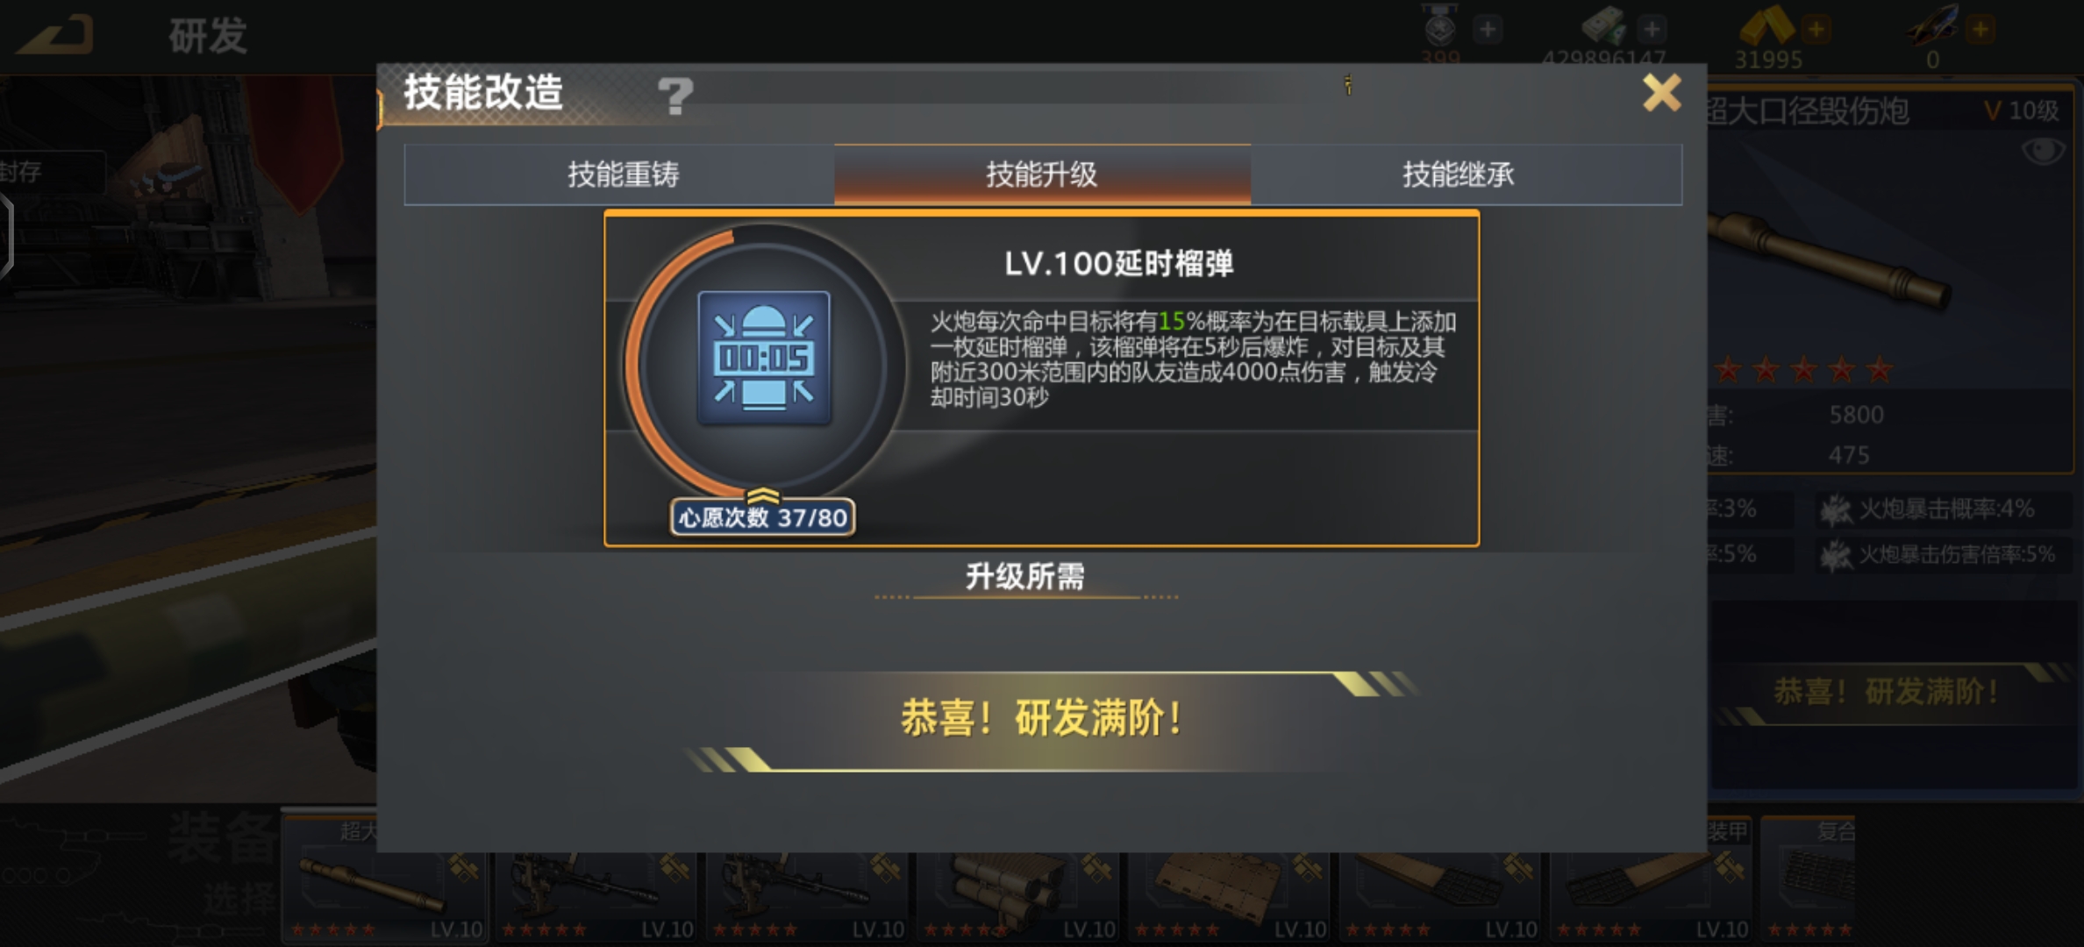Viewport: 2084px width, 947px height.
Task: Open the 技能继承 tab
Action: coord(1459,174)
